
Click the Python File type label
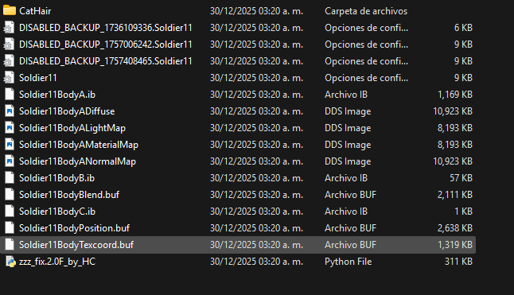[349, 262]
